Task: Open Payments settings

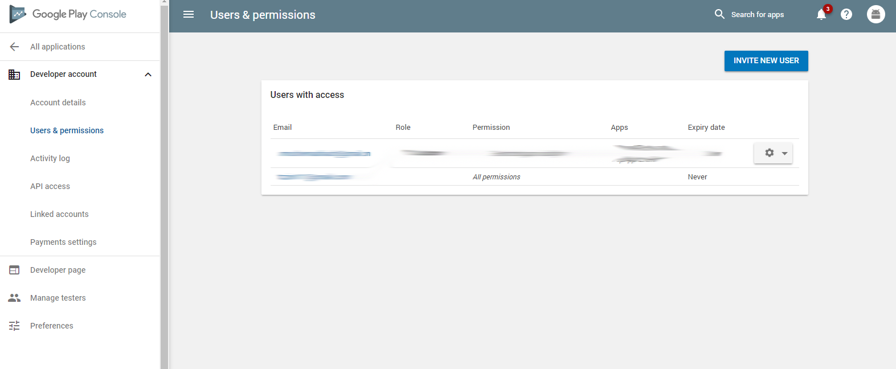Action: pos(63,242)
